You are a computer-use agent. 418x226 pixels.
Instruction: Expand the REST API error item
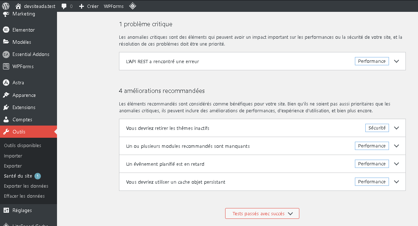(x=396, y=61)
